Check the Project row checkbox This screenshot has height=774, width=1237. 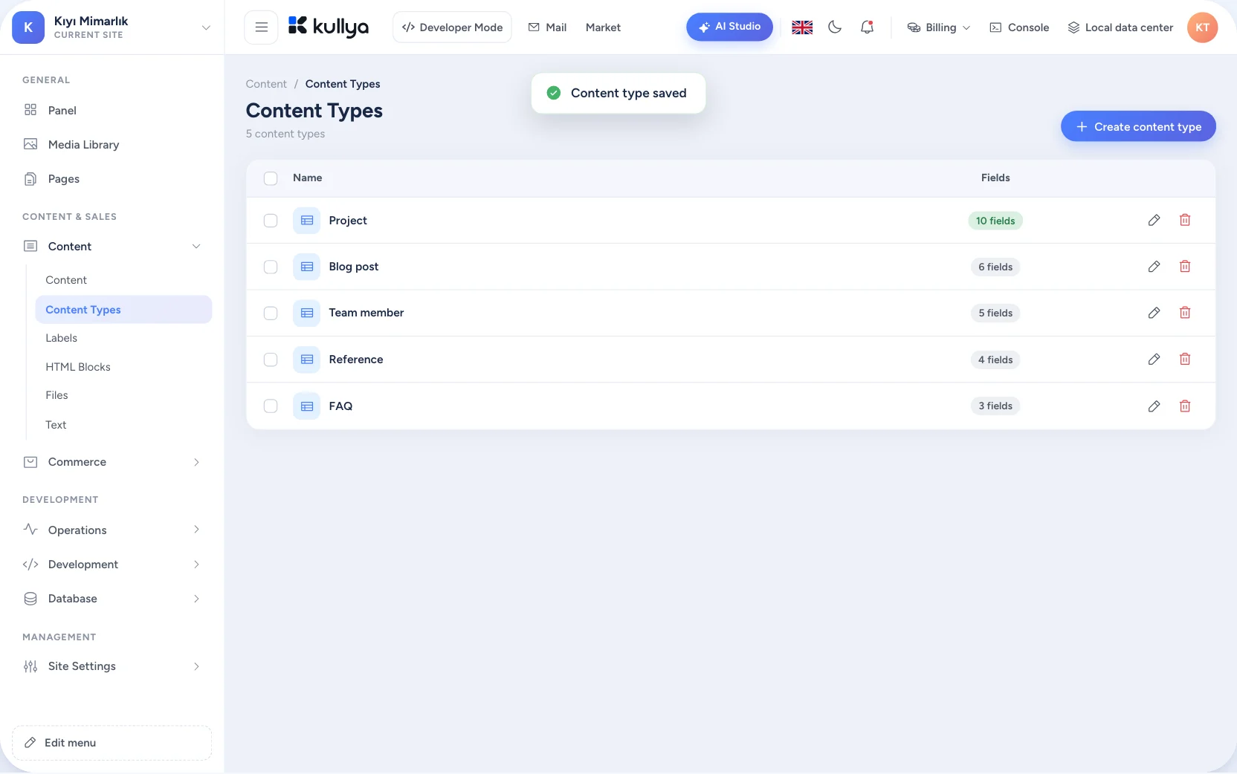[x=271, y=221]
